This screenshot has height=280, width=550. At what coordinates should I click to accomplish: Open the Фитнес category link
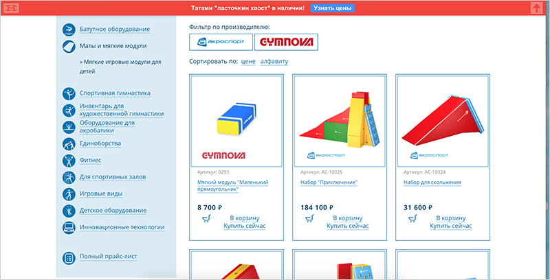point(90,160)
